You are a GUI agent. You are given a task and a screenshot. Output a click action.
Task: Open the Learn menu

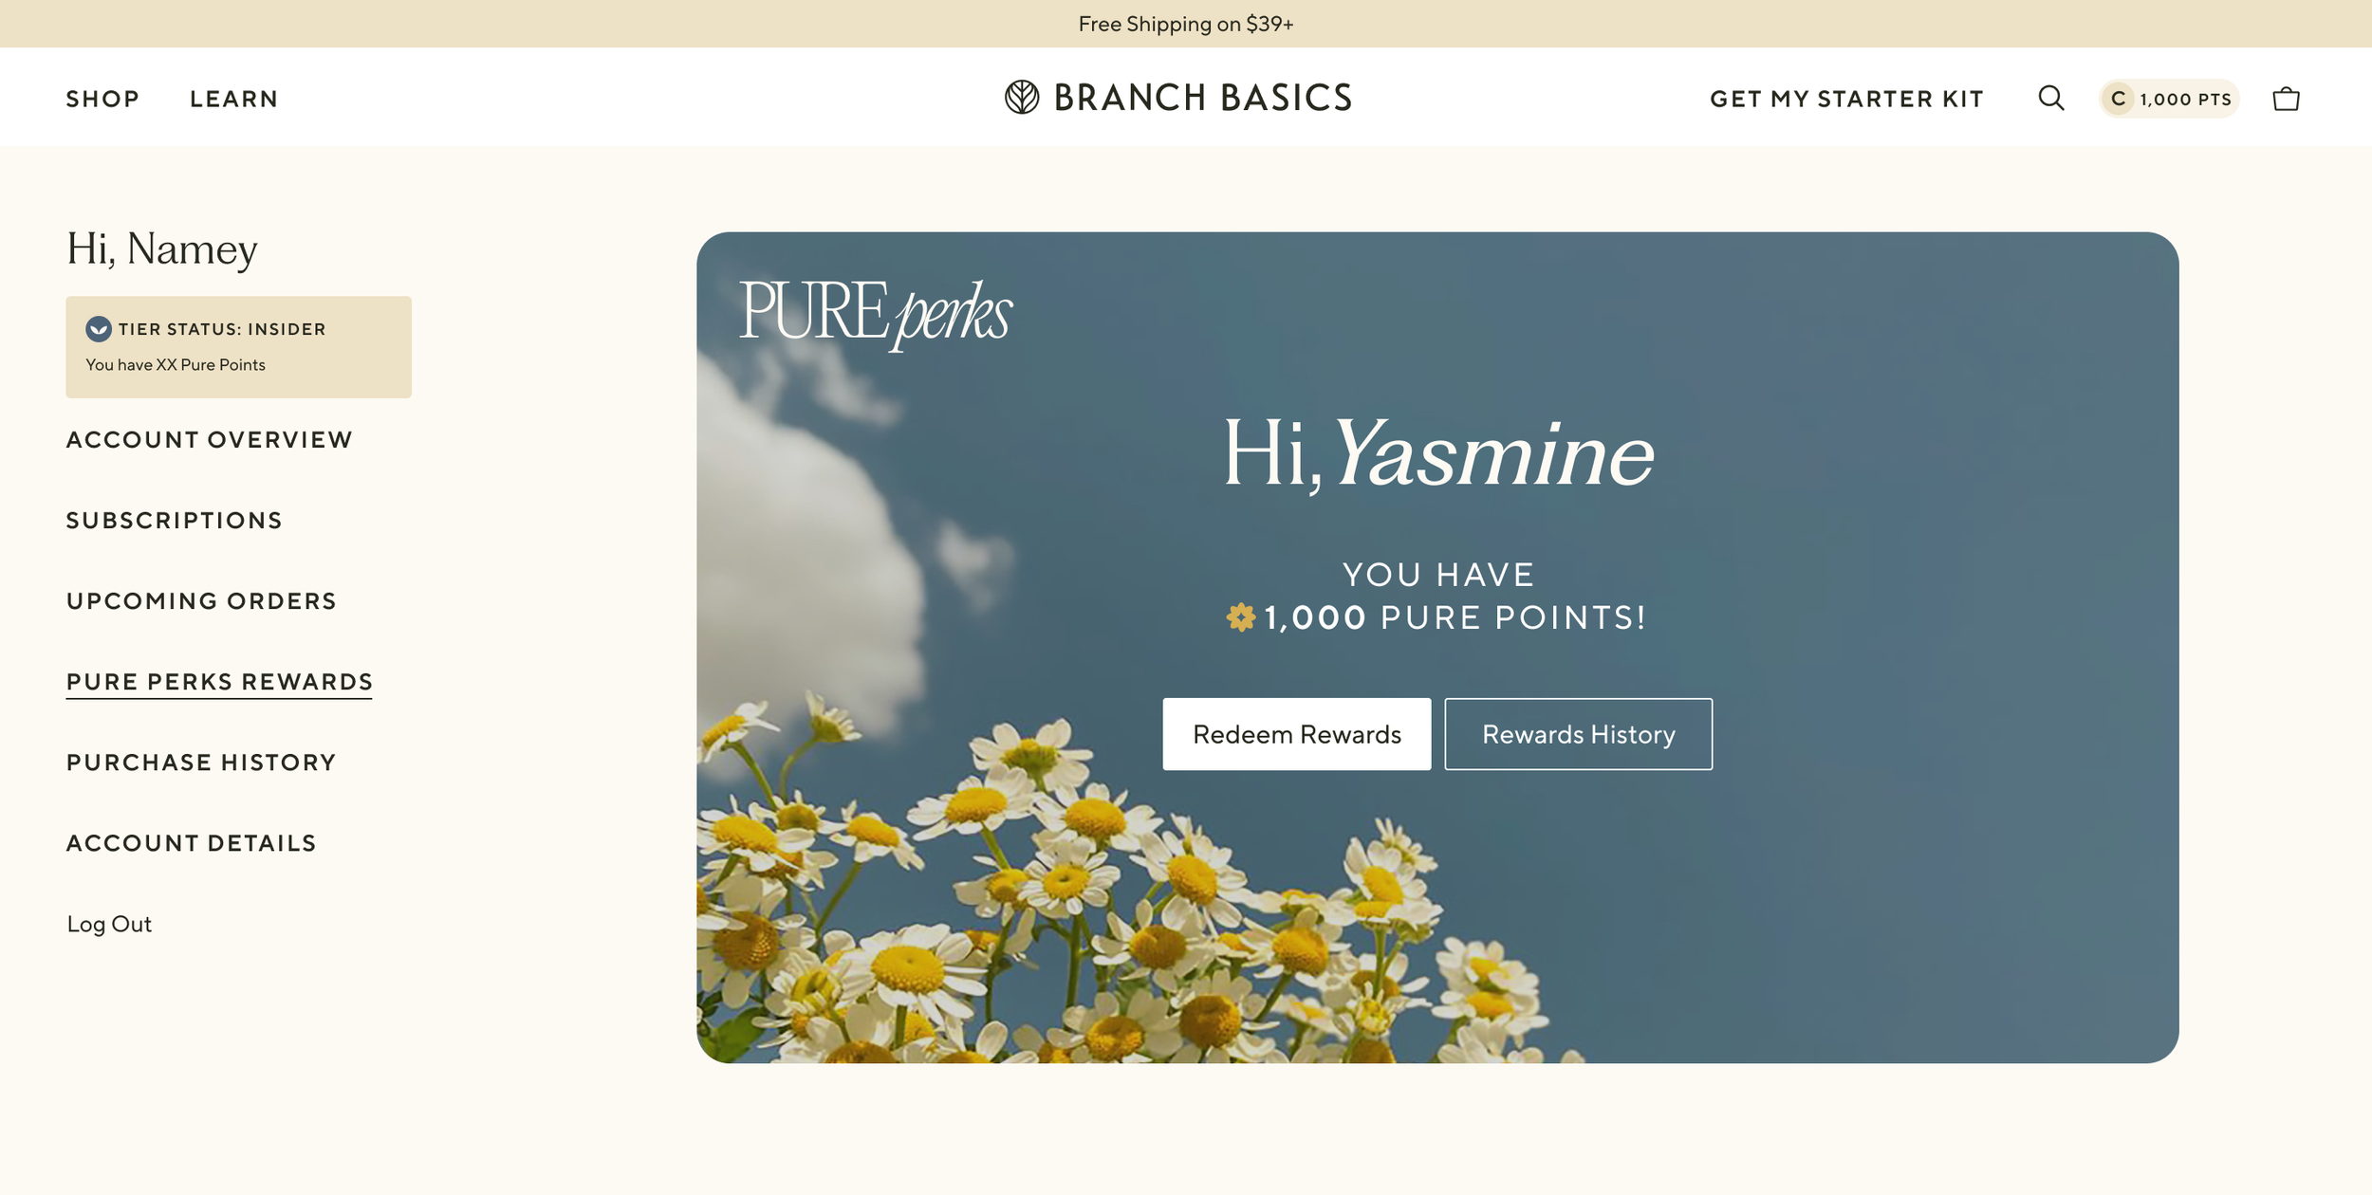tap(233, 99)
